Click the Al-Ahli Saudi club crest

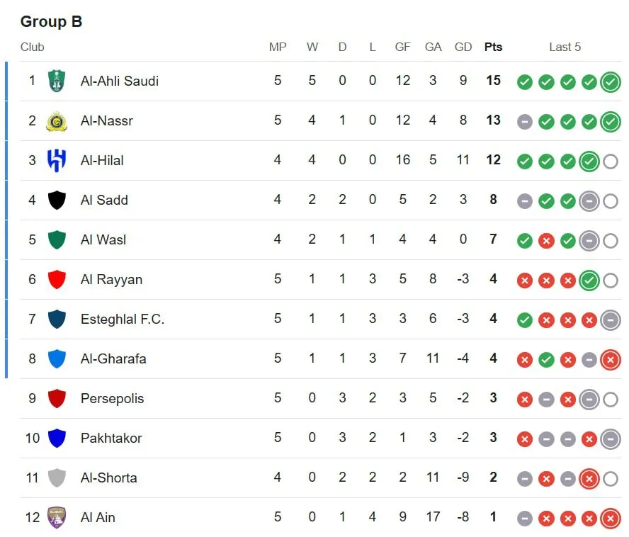click(57, 81)
